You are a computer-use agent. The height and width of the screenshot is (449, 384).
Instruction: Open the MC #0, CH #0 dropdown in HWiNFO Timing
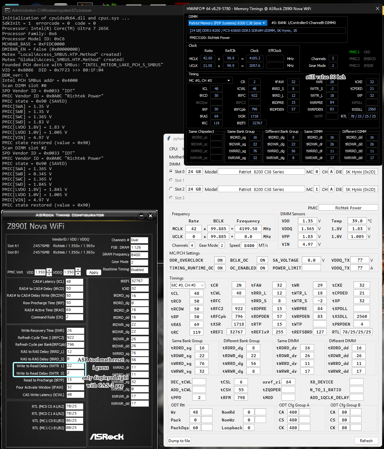(210, 81)
